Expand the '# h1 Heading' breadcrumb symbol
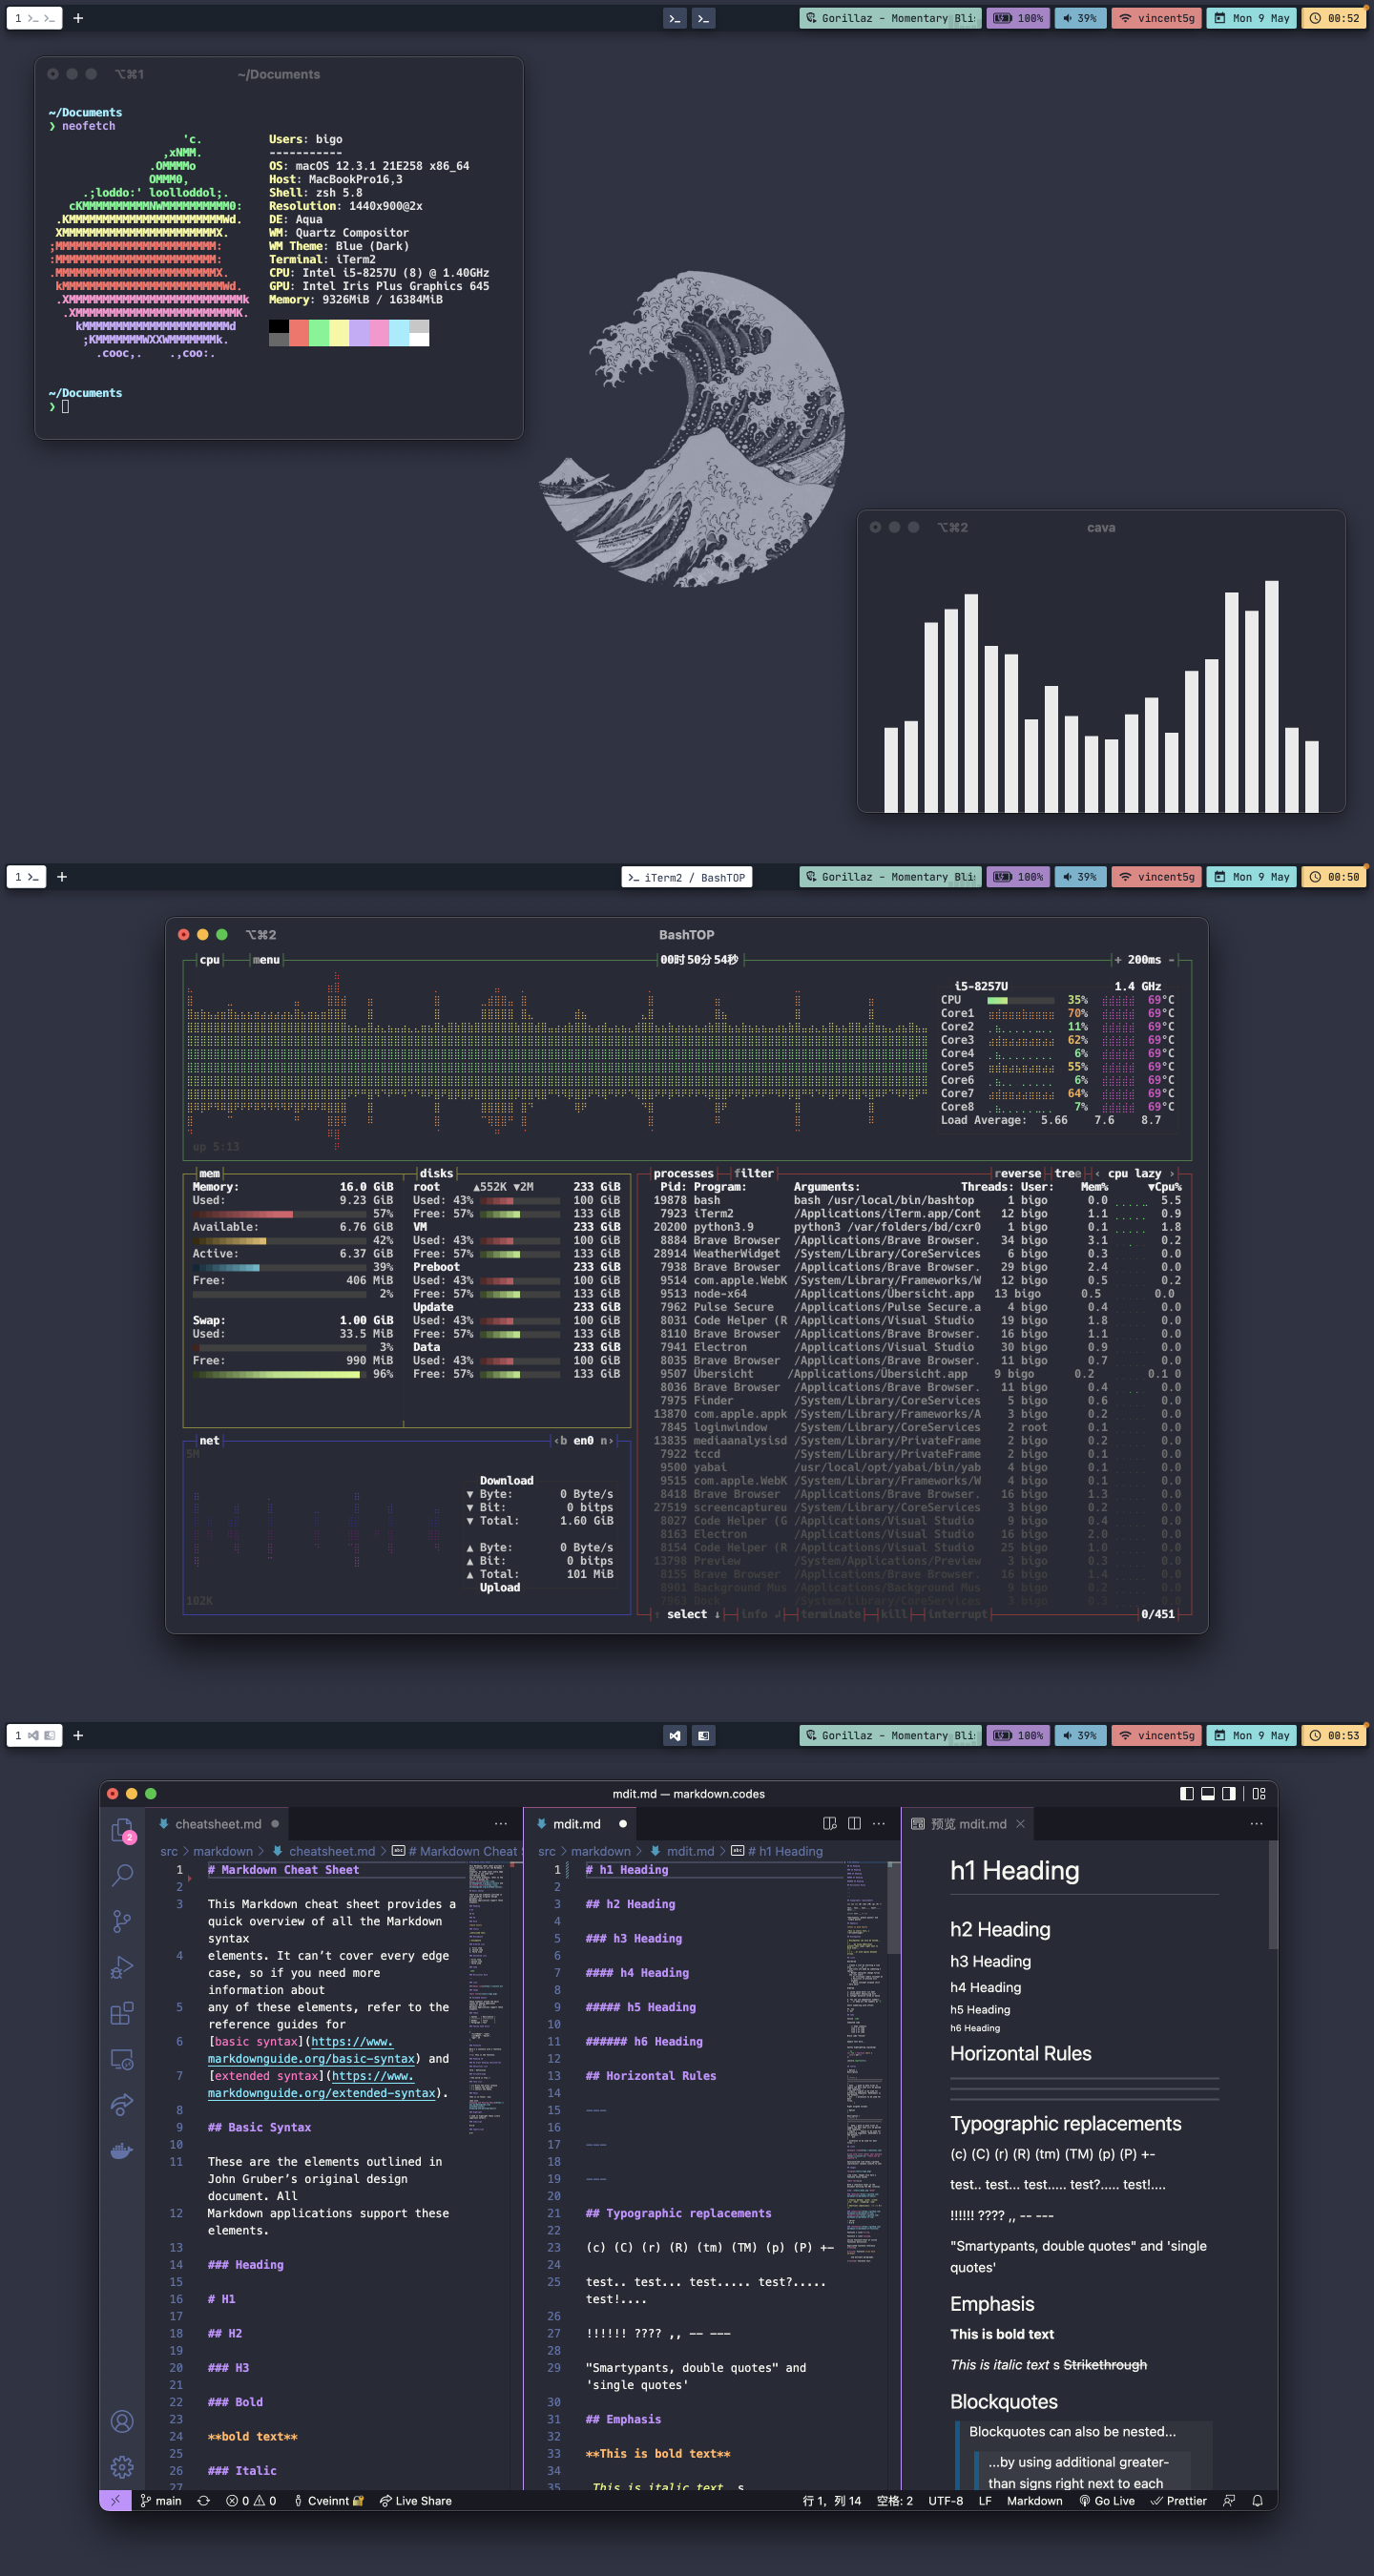Viewport: 1374px width, 2576px height. [x=777, y=1851]
